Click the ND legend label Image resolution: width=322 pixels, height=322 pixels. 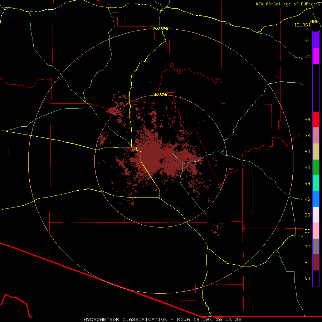pos(307,279)
